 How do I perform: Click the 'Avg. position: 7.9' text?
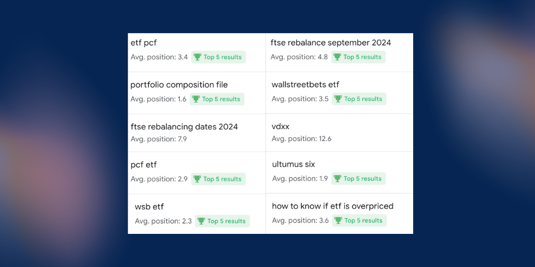point(159,139)
